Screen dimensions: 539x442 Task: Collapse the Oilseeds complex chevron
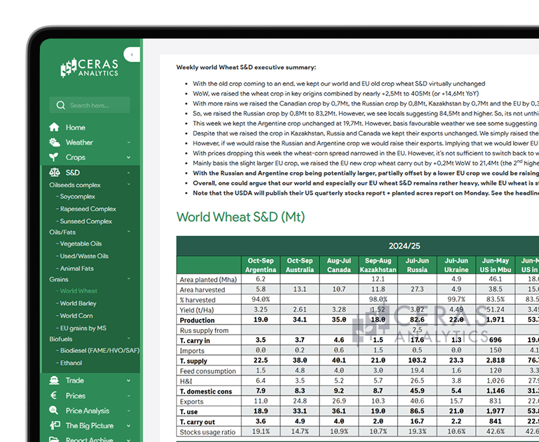(128, 184)
